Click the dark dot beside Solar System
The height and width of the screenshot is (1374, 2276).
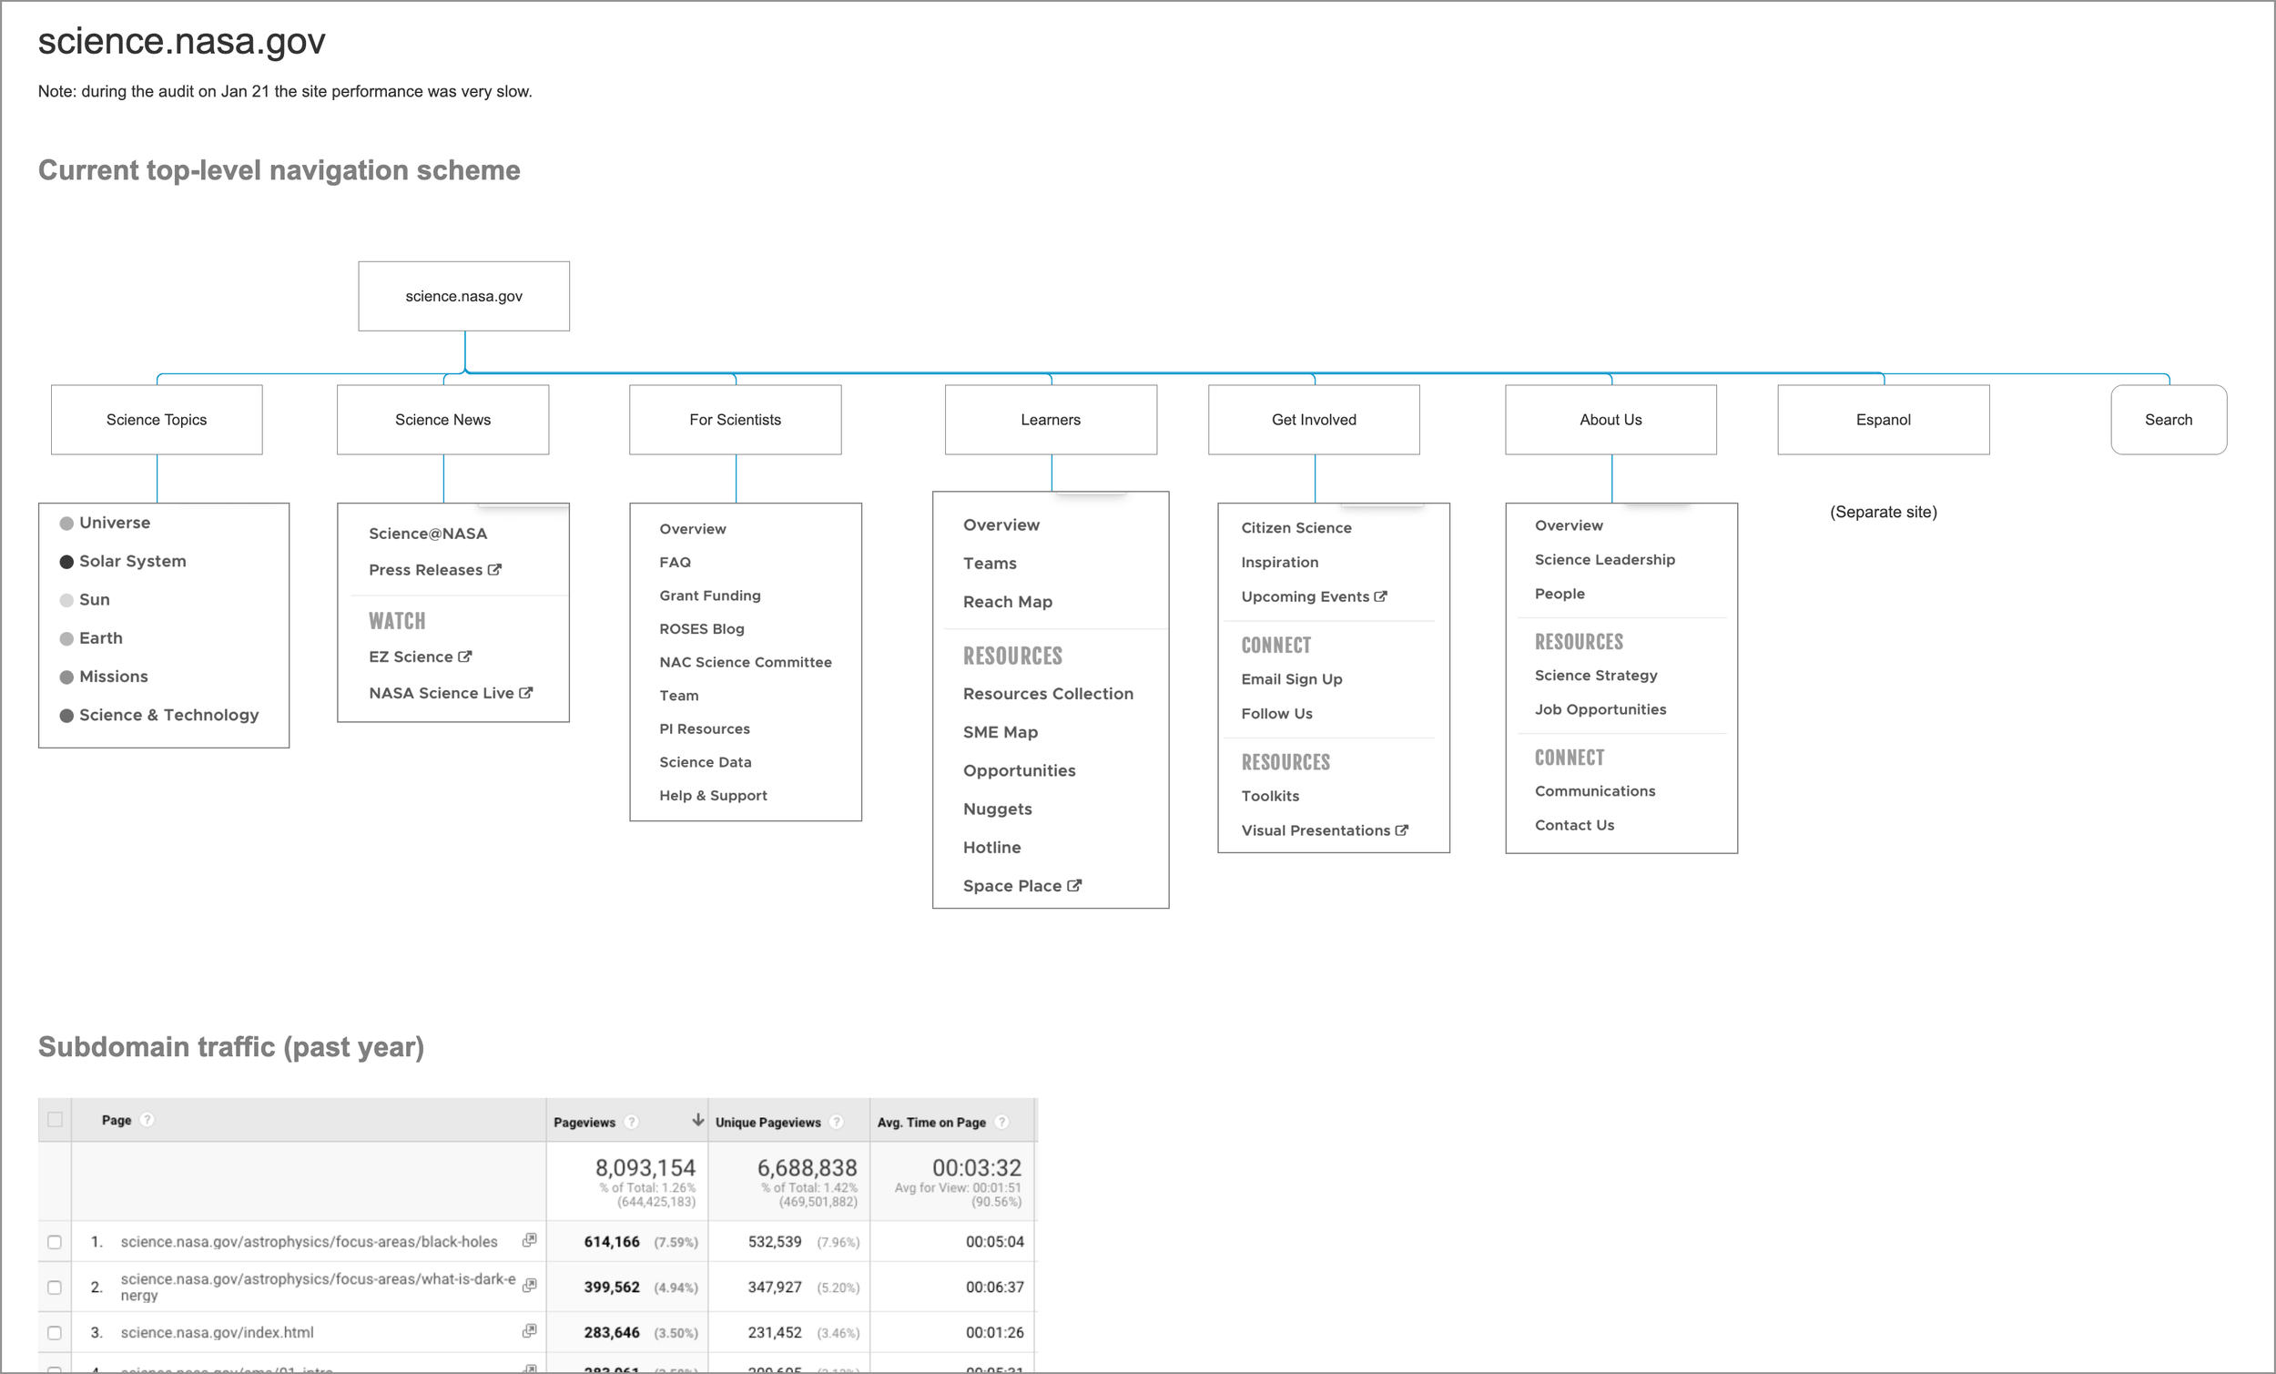[66, 562]
